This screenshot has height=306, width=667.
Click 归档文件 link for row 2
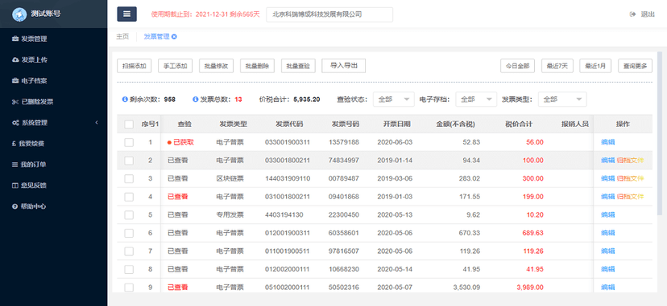631,161
